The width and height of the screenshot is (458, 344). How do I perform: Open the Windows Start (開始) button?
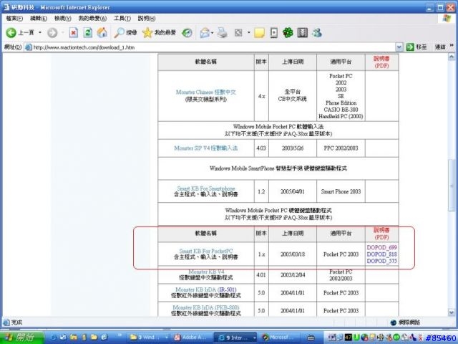tap(21, 338)
